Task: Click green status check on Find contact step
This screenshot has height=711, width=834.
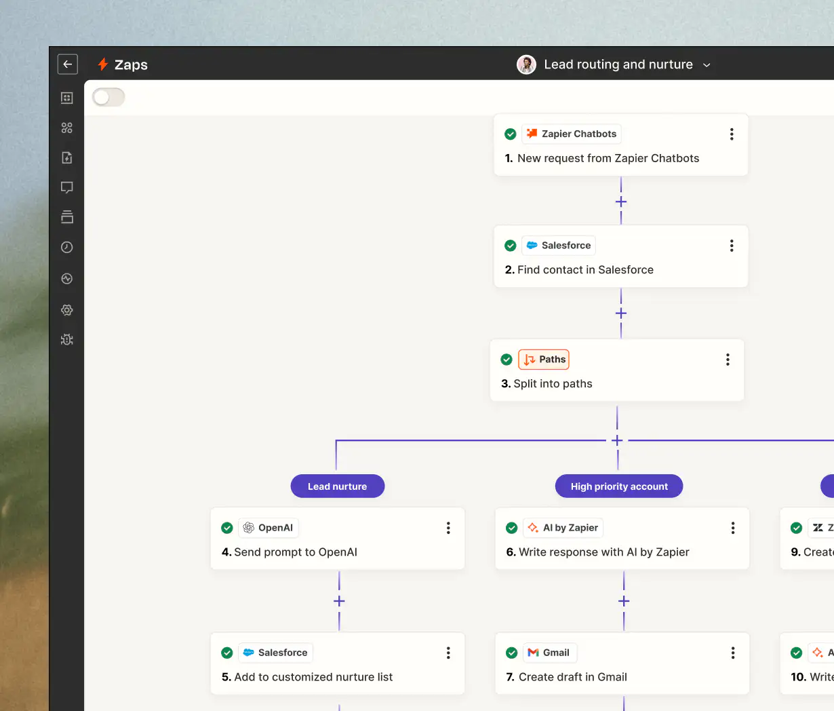Action: point(511,246)
